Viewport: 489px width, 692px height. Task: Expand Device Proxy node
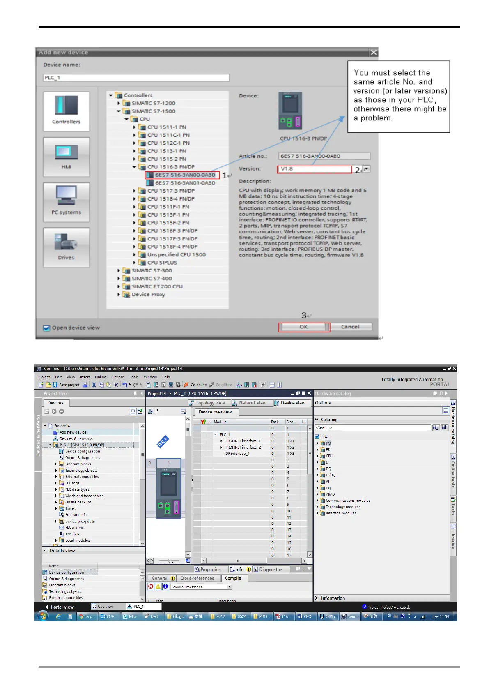[119, 295]
